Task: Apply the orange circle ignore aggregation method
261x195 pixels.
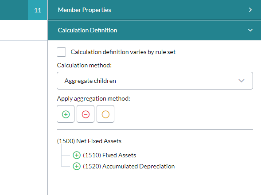Action: point(105,114)
